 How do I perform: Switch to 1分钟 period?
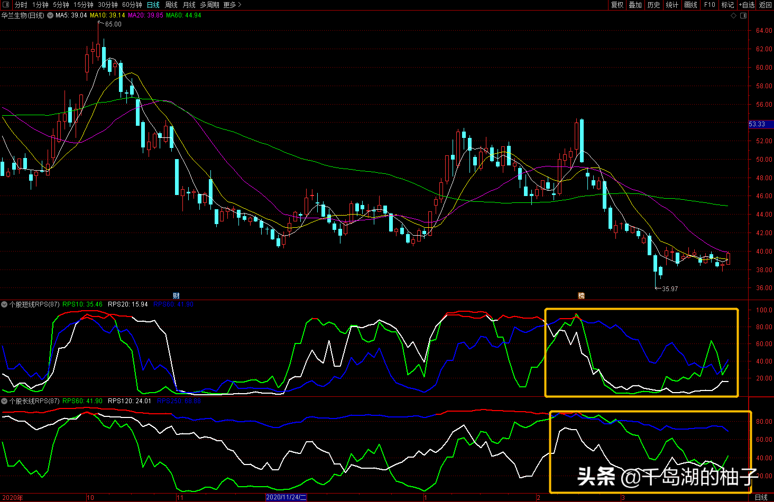40,5
